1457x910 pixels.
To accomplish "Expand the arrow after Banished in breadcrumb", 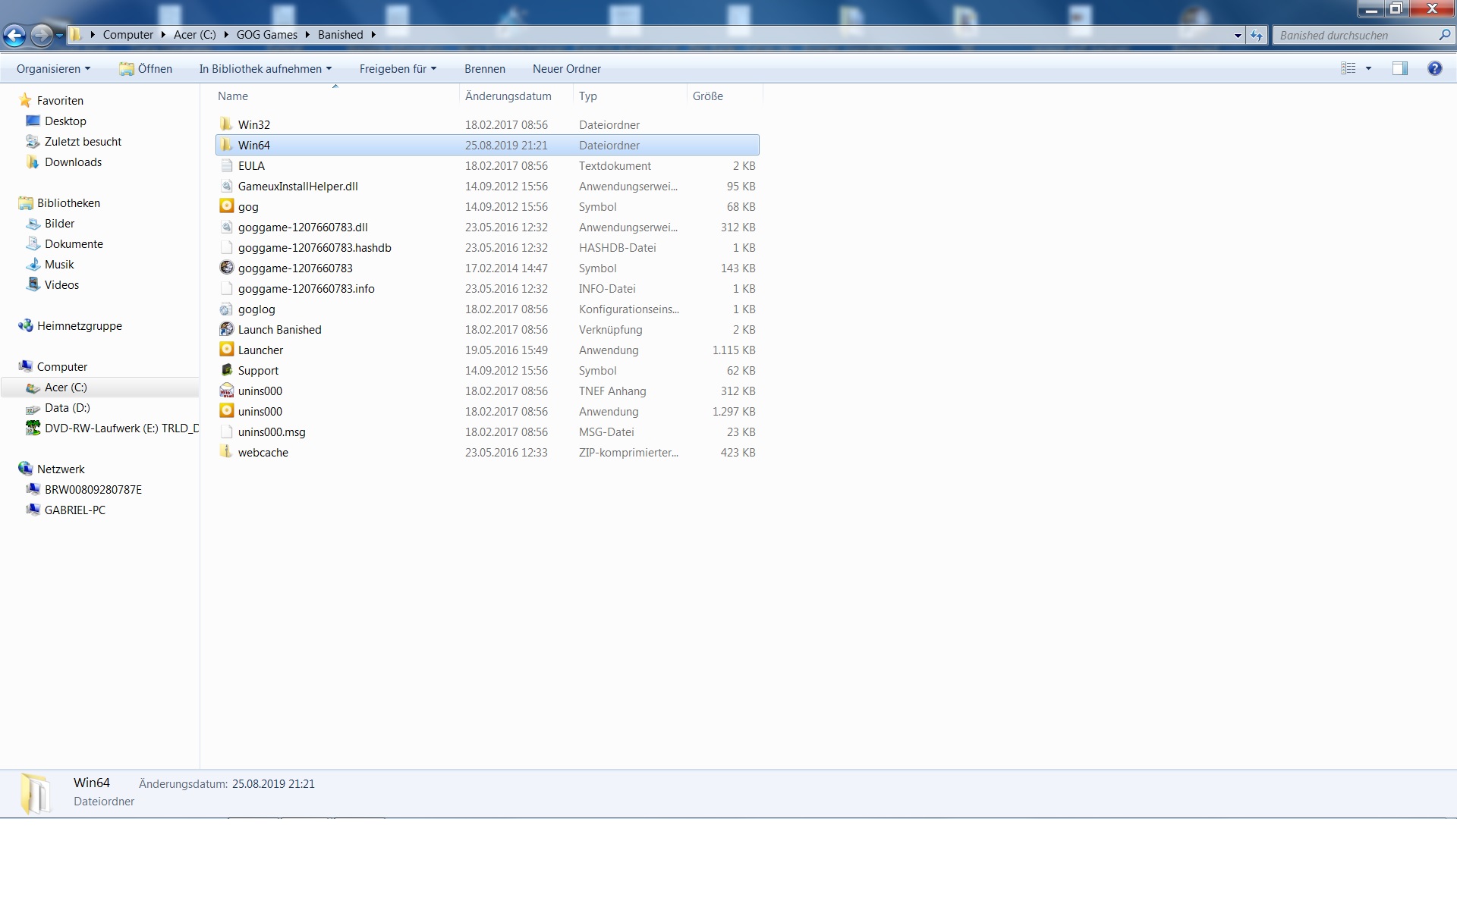I will (x=373, y=35).
